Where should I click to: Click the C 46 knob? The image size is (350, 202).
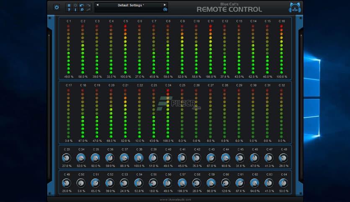tap(255, 158)
